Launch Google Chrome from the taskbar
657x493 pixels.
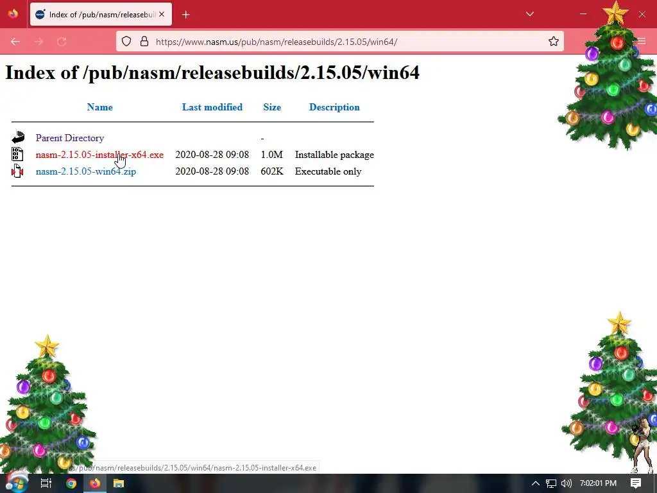click(71, 483)
